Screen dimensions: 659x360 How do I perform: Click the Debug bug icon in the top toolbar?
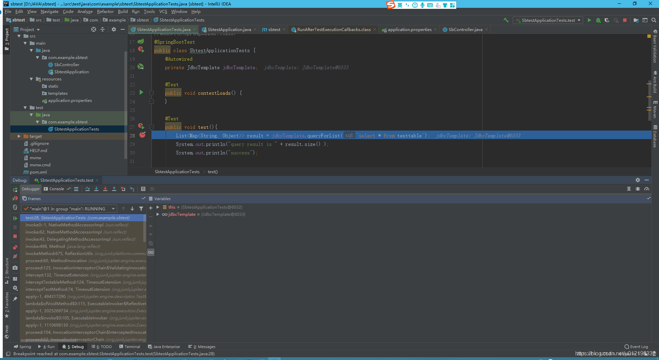tap(598, 20)
